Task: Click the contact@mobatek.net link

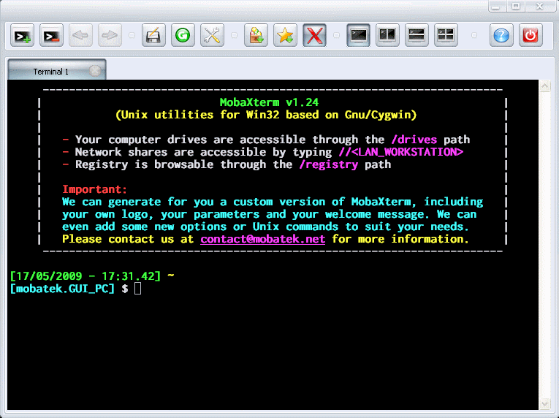Action: (x=263, y=240)
